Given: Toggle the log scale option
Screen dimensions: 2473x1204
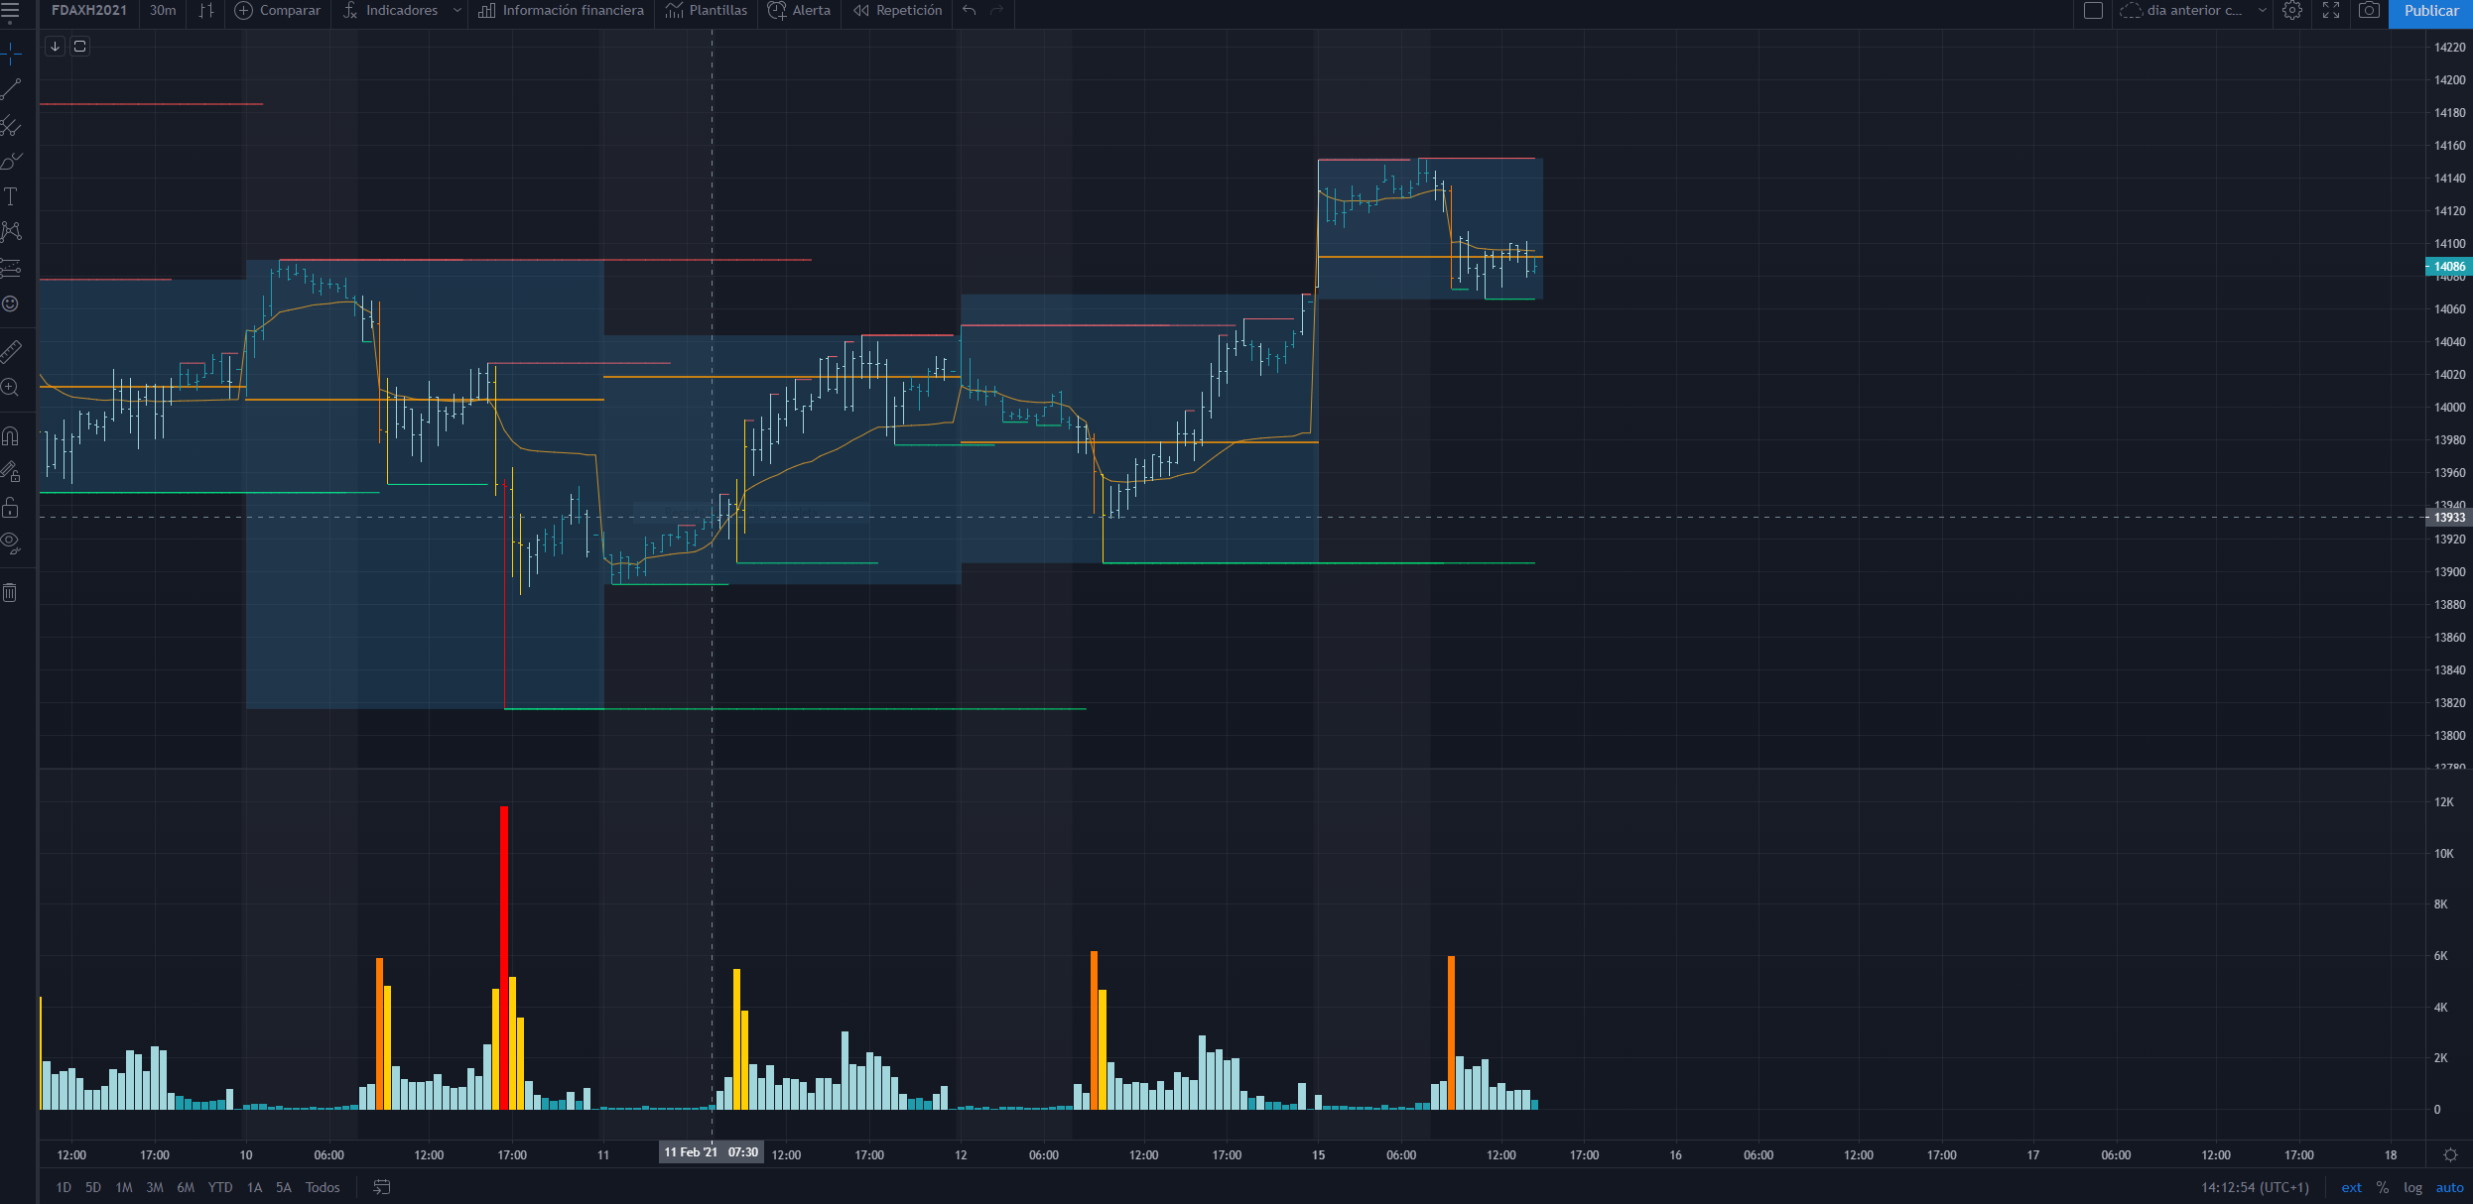Looking at the screenshot, I should point(2412,1187).
